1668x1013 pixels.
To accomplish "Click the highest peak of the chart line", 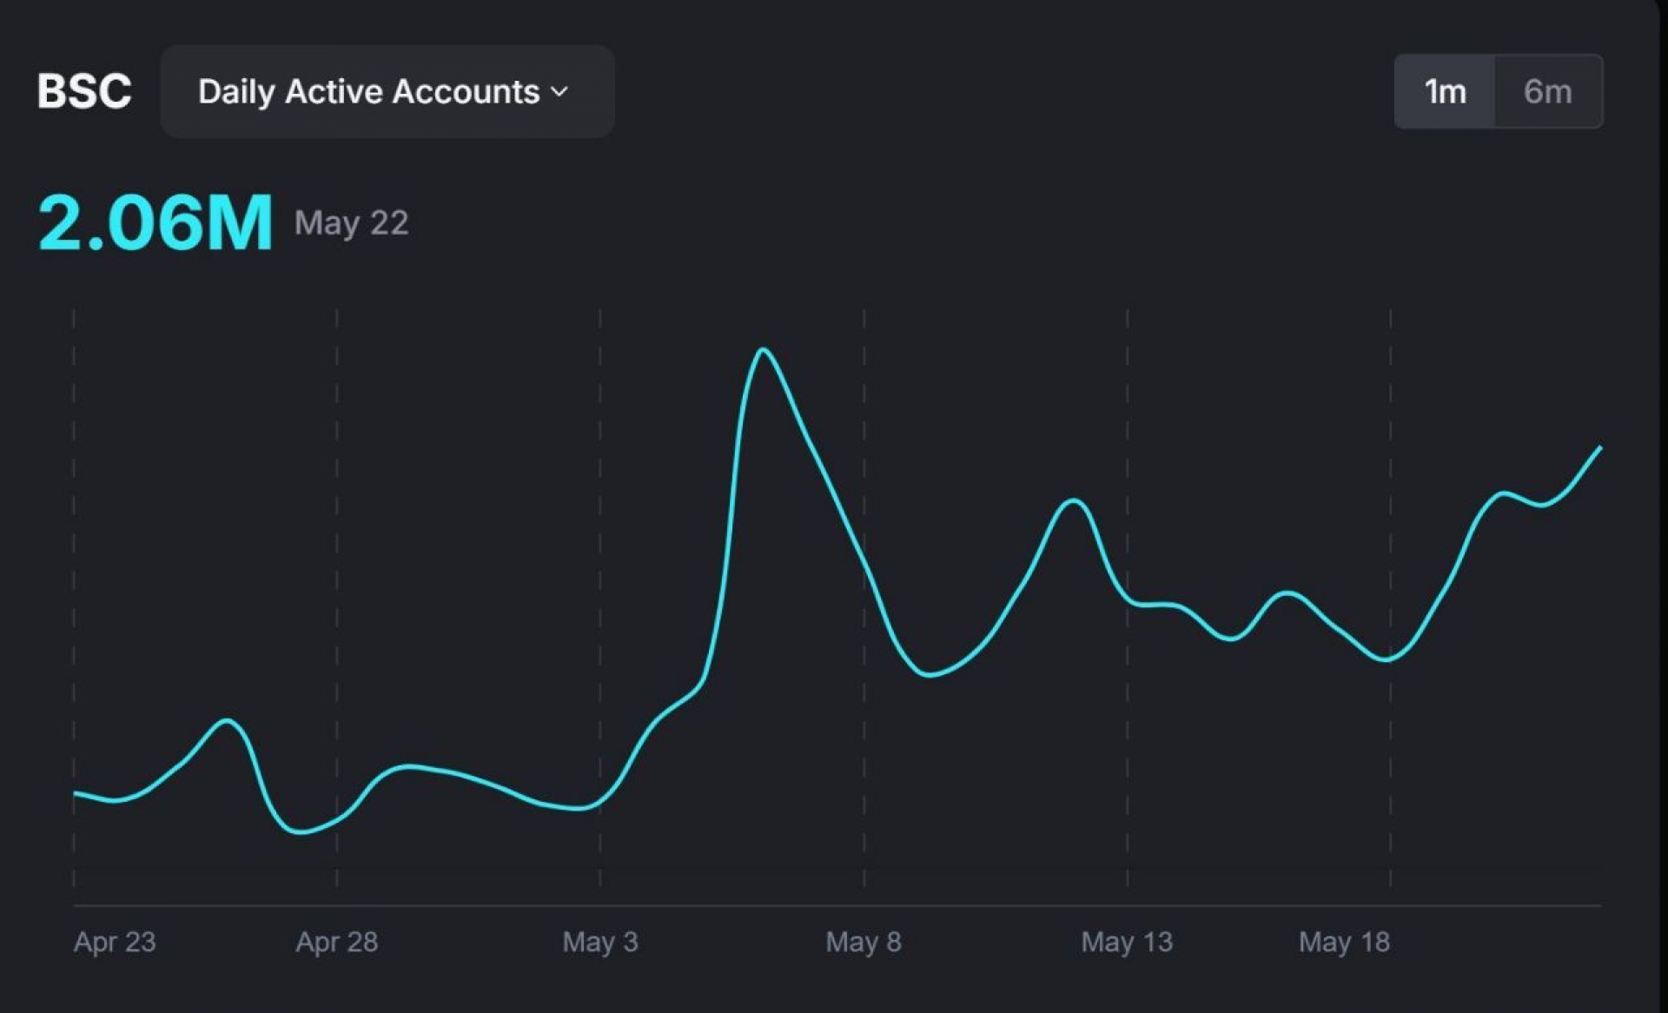I will (x=763, y=350).
